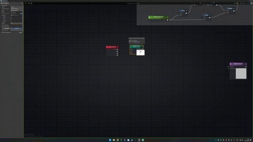253x142 pixels.
Task: Click the green node's white output port
Action: coord(168,20)
